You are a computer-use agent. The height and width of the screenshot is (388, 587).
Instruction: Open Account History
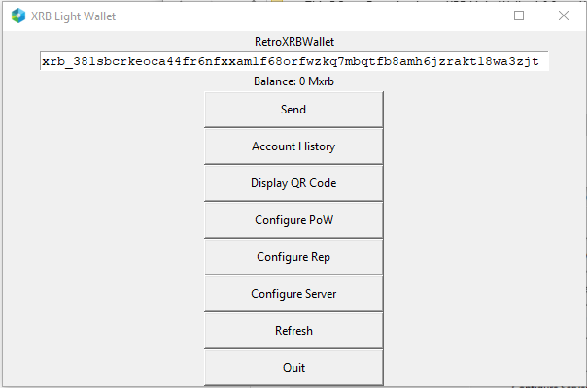pos(293,146)
